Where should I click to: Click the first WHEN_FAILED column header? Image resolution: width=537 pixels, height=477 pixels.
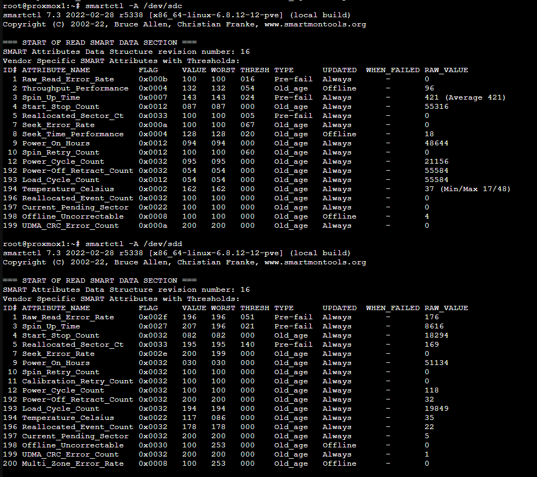pos(393,70)
